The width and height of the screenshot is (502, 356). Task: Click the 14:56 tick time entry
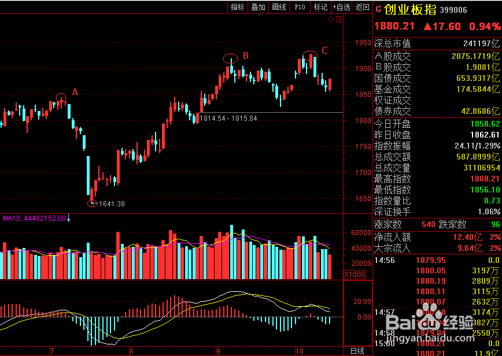point(385,261)
